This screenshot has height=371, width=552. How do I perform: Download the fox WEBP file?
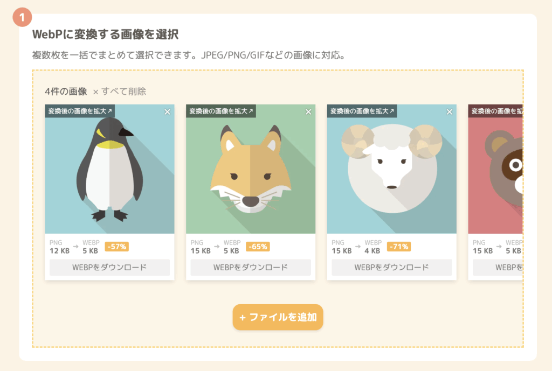[x=251, y=267]
